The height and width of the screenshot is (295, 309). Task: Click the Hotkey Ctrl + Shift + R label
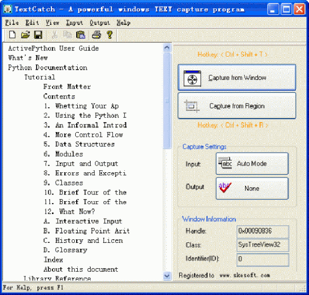[233, 125]
